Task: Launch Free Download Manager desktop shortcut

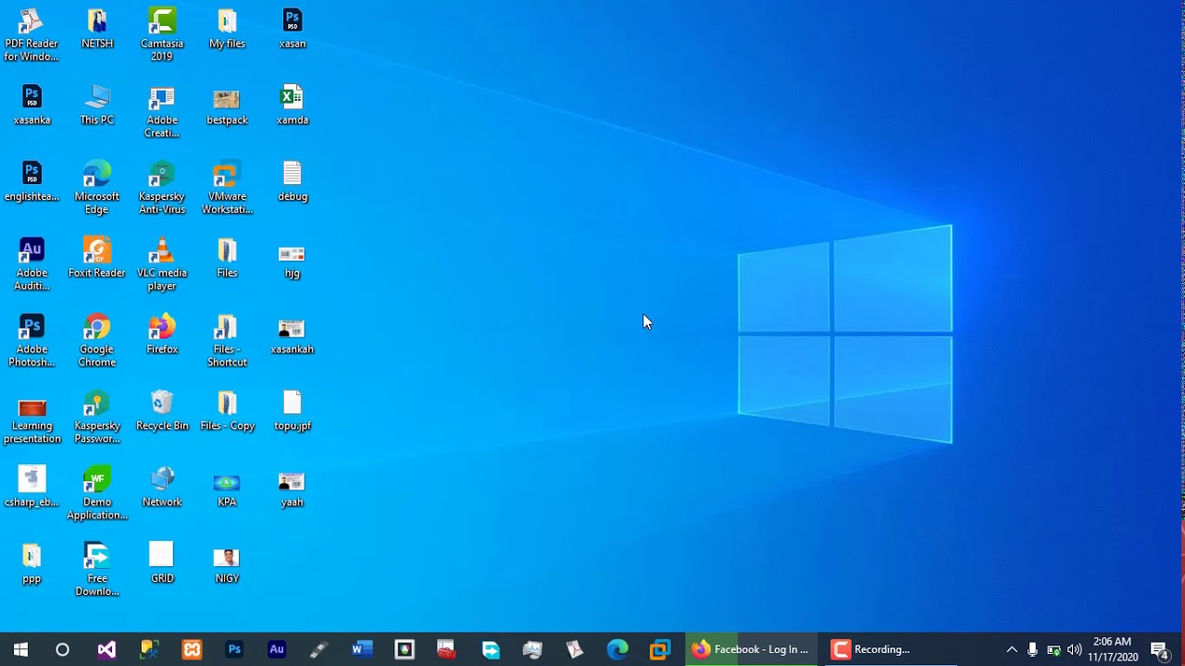Action: pyautogui.click(x=97, y=572)
